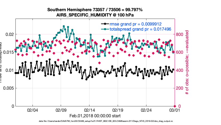Select the 0.005 left y-axis tick label
This screenshot has width=221, height=125.
click(8, 88)
